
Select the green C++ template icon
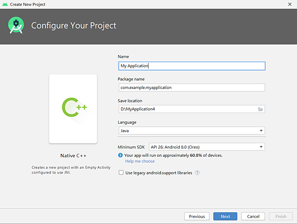(x=72, y=107)
